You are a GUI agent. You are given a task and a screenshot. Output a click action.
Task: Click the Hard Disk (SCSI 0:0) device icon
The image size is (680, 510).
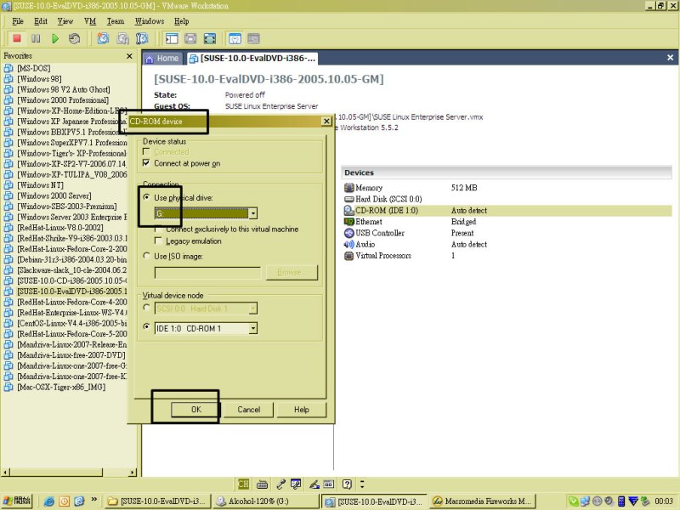(x=348, y=199)
